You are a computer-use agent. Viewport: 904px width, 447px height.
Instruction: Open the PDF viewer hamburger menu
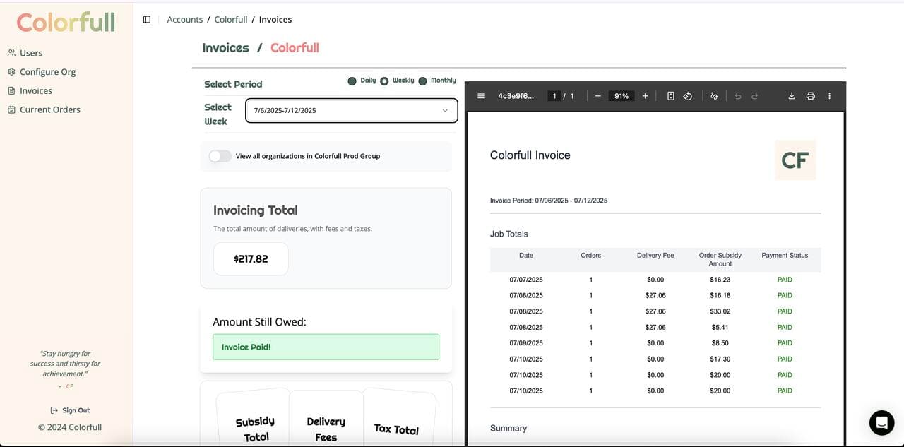pos(481,95)
